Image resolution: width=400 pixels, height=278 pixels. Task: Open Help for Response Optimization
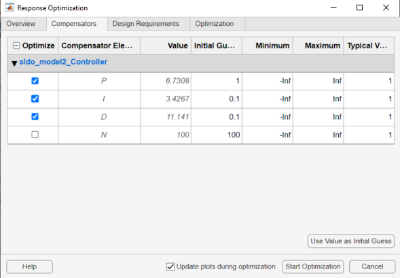coord(30,266)
